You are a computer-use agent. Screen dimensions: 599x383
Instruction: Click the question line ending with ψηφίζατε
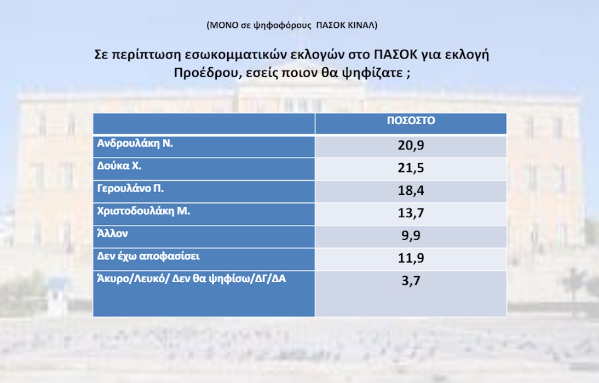coord(292,72)
